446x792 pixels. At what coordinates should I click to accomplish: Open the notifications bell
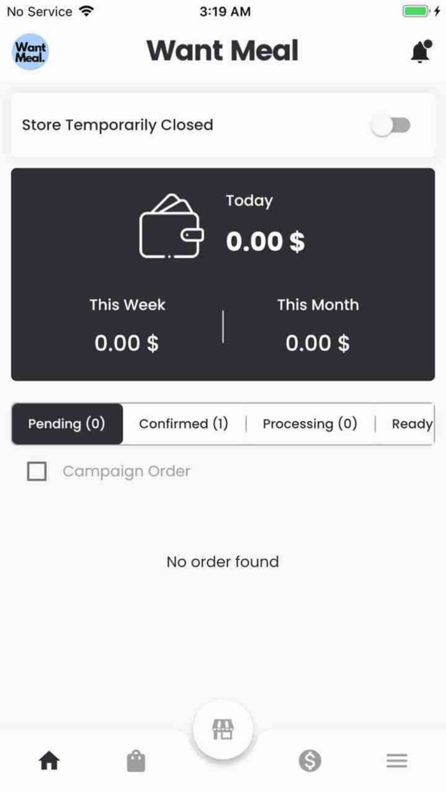click(x=419, y=52)
